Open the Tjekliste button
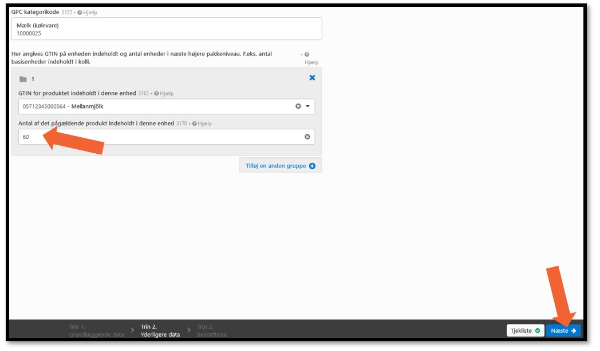This screenshot has width=600, height=351. point(526,330)
